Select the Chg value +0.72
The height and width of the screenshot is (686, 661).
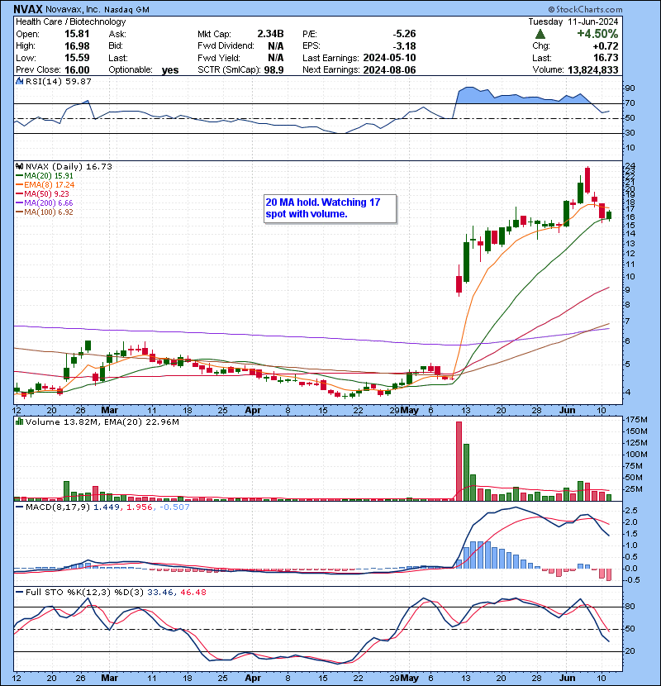(x=606, y=46)
